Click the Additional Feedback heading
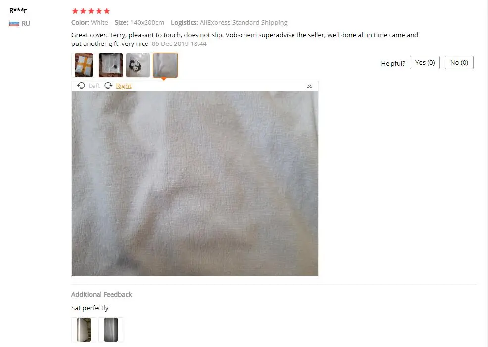The image size is (488, 347). (101, 294)
